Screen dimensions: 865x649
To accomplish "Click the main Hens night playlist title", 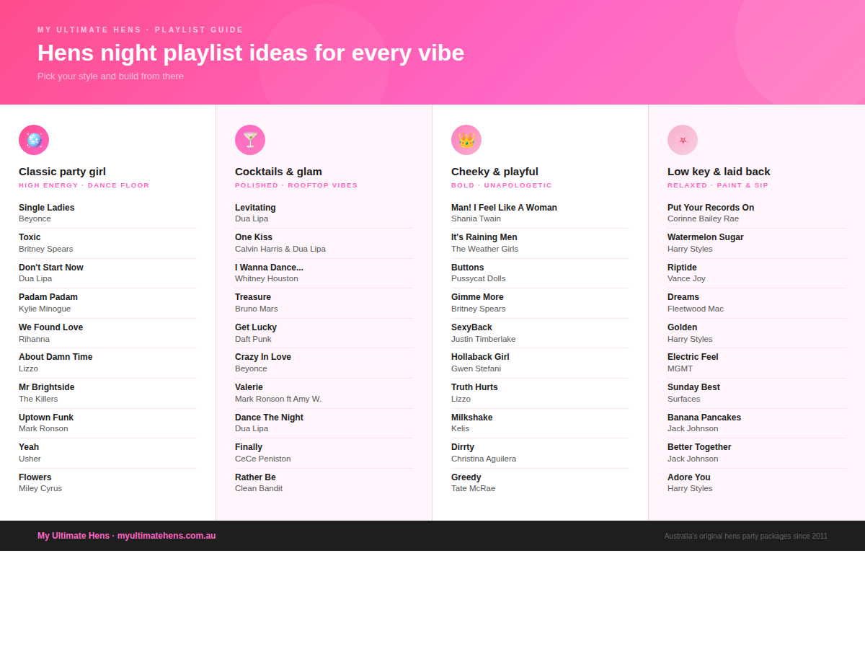I will pyautogui.click(x=251, y=53).
